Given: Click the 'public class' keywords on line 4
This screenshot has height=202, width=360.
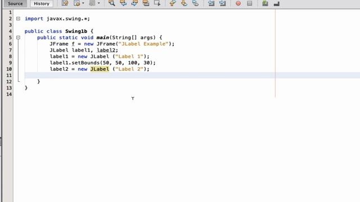Looking at the screenshot, I should point(43,31).
